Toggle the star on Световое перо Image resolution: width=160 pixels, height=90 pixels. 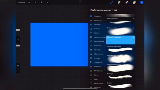click(x=133, y=19)
